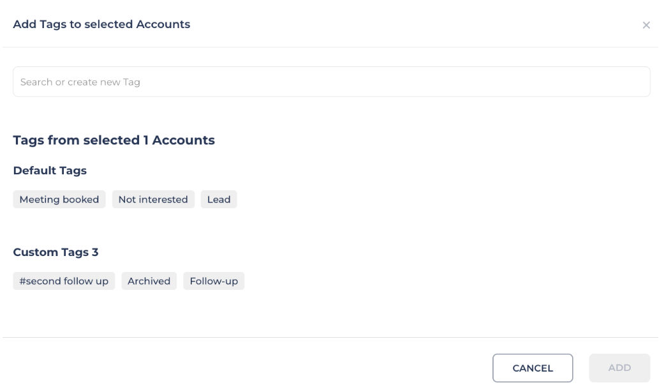Pick the Lead default tag

click(x=219, y=199)
